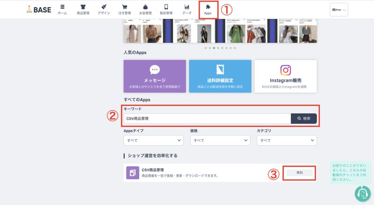
Task: Select the first carousel pagination dot
Action: point(206,48)
